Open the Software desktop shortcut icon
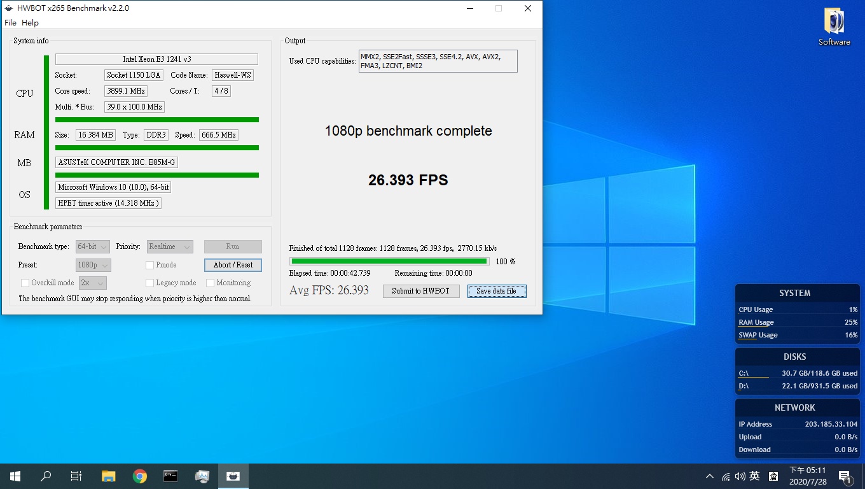This screenshot has width=865, height=489. pos(834,27)
